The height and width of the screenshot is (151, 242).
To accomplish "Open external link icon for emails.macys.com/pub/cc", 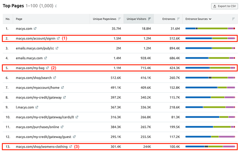I will 57,48.
